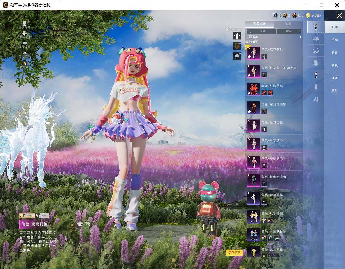
Task: Switch to the 套装 (130) tab
Action: (x=259, y=24)
